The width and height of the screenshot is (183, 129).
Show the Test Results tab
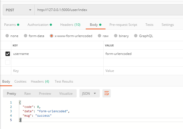64,82
